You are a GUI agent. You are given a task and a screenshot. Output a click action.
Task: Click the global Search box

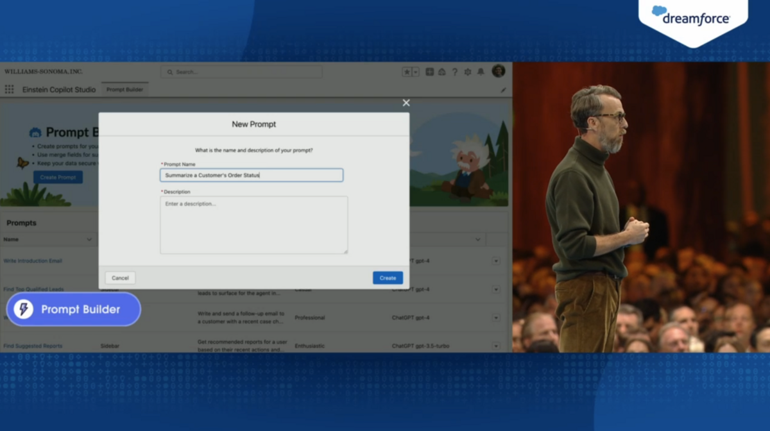[x=241, y=72]
